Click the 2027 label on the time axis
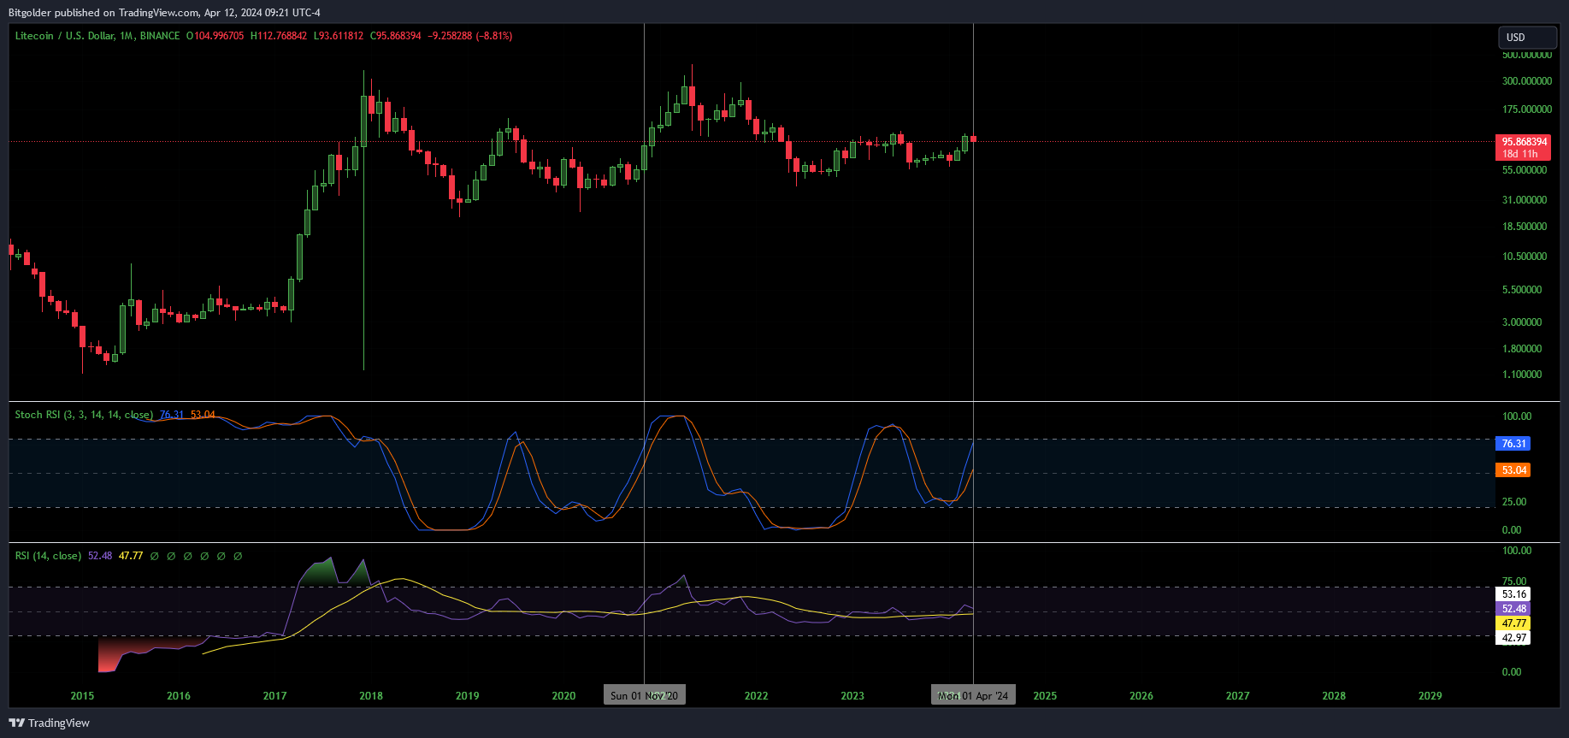The image size is (1569, 738). tap(1237, 696)
